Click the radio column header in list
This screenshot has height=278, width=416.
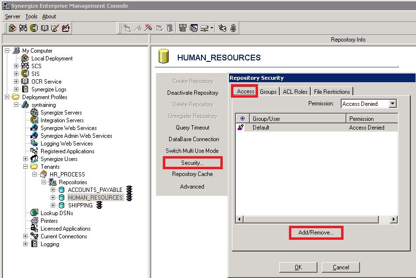coord(243,118)
